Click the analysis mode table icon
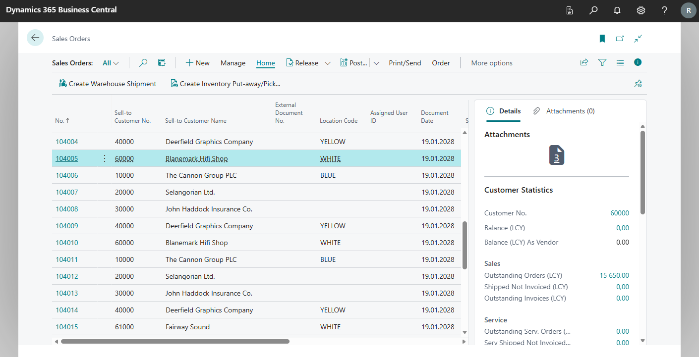 point(162,63)
